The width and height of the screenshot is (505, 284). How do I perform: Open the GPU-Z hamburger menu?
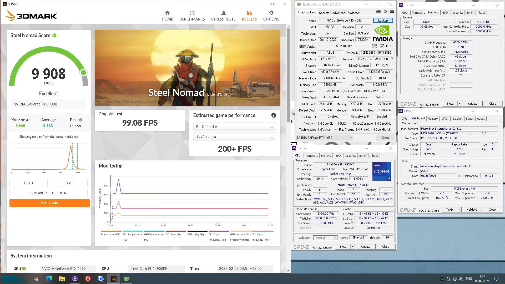(x=392, y=12)
